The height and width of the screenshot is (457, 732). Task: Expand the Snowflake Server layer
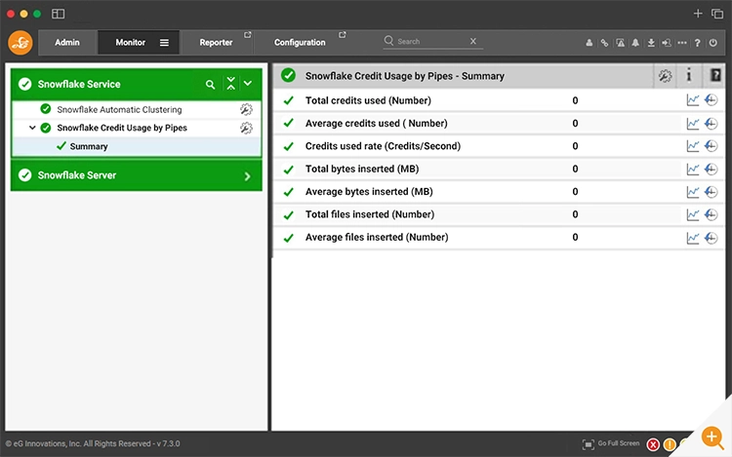coord(248,176)
